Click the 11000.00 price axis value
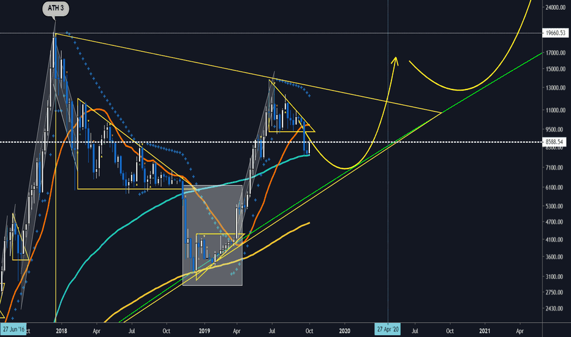 tap(555, 110)
